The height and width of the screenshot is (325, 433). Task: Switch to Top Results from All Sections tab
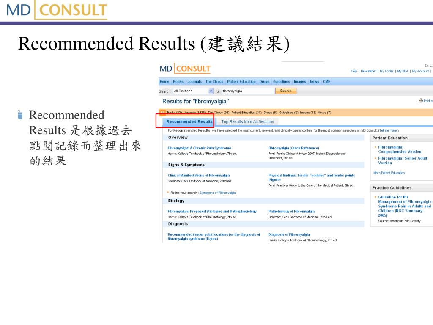click(247, 121)
